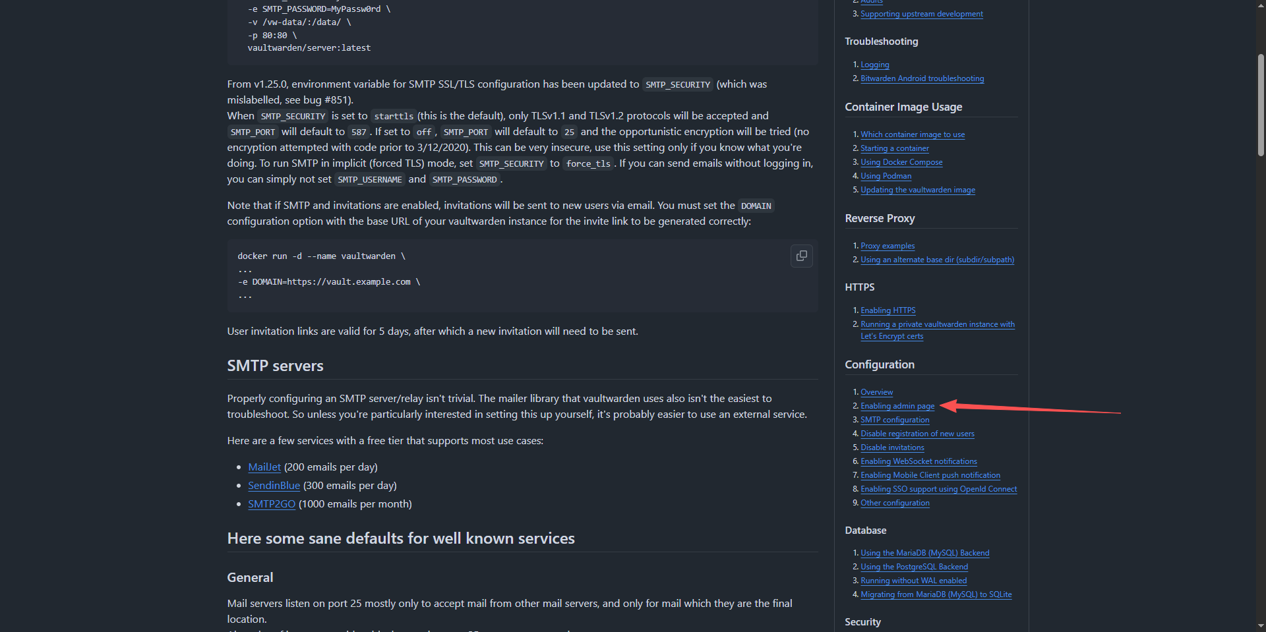Open Using the PostgreSQL Backend link
1266x632 pixels.
[913, 567]
